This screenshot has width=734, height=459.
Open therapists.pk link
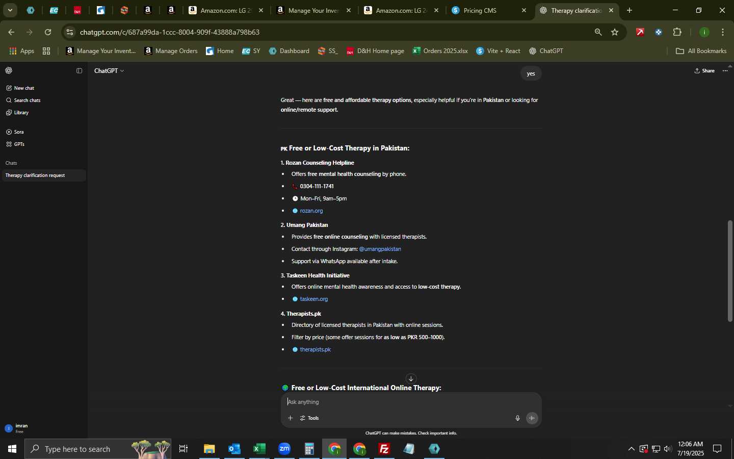(x=316, y=350)
